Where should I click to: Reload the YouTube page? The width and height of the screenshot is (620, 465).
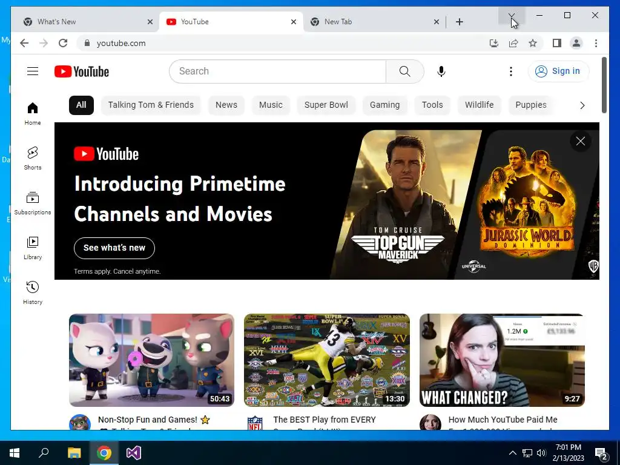[63, 43]
